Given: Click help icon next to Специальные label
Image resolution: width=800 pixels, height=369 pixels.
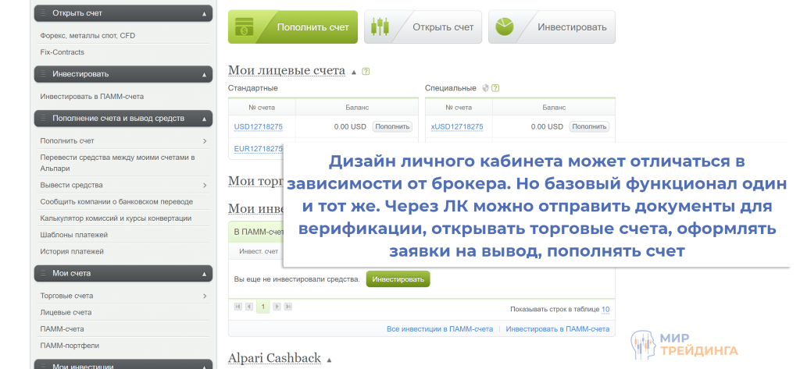Looking at the screenshot, I should (x=495, y=88).
